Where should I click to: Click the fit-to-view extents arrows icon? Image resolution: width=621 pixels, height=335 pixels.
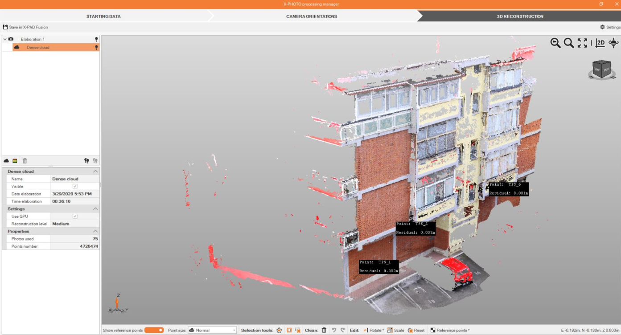(582, 43)
